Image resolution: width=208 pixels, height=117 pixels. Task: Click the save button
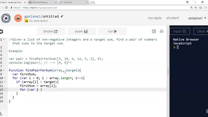click(x=82, y=31)
